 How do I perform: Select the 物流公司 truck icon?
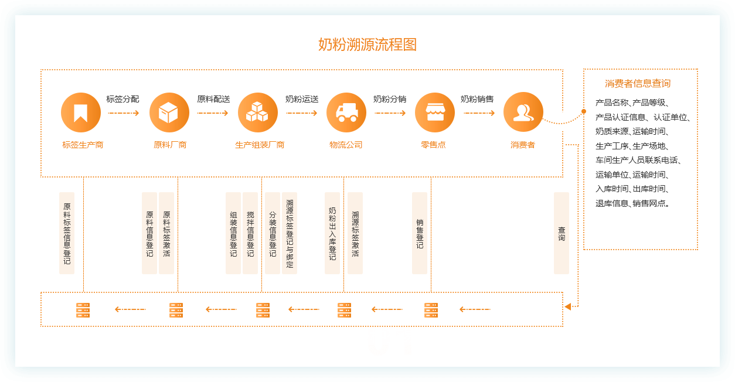point(347,112)
